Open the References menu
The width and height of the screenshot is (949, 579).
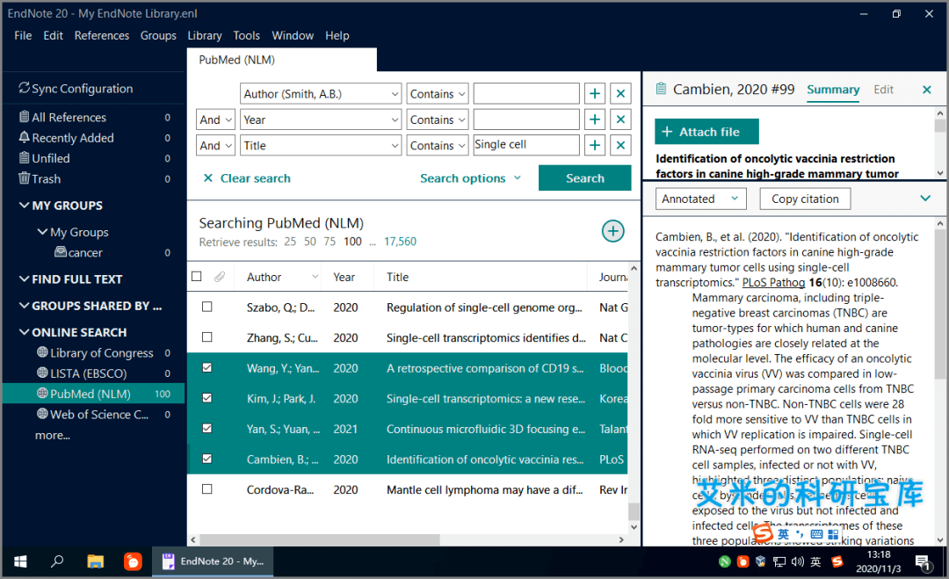(102, 36)
